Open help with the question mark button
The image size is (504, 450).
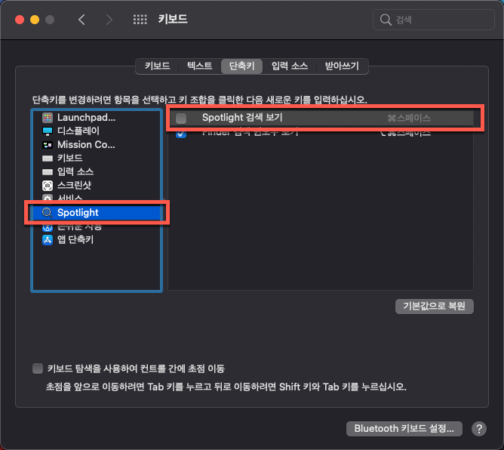478,428
